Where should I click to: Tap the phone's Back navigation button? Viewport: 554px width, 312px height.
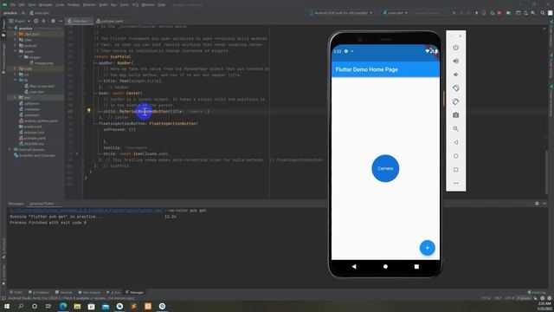click(x=354, y=266)
